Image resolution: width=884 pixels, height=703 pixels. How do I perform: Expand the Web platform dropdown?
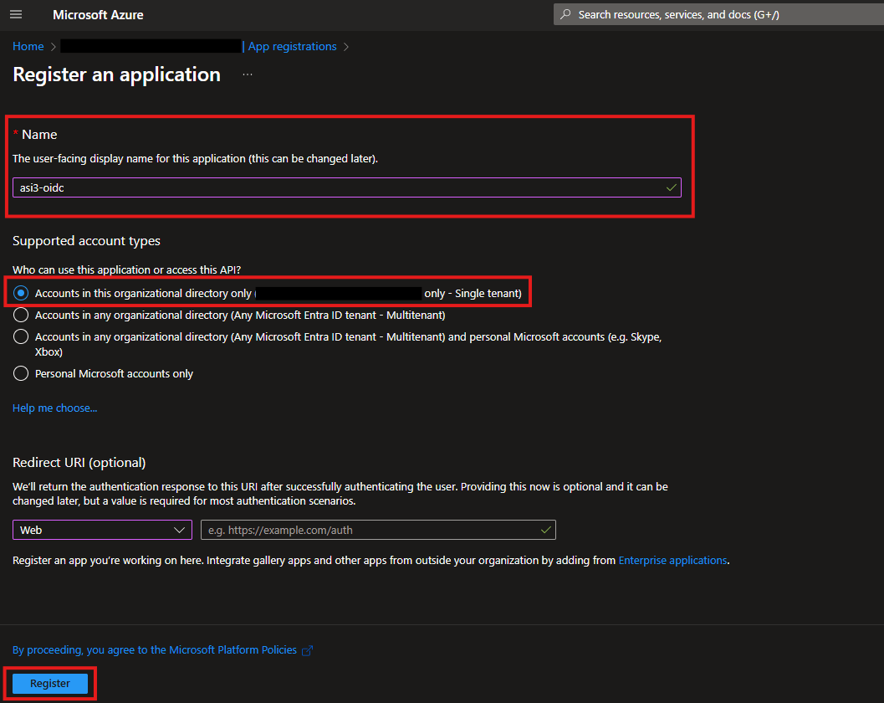click(x=102, y=530)
